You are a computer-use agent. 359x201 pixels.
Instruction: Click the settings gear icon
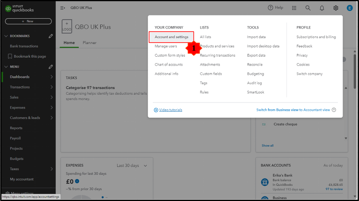pyautogui.click(x=336, y=8)
